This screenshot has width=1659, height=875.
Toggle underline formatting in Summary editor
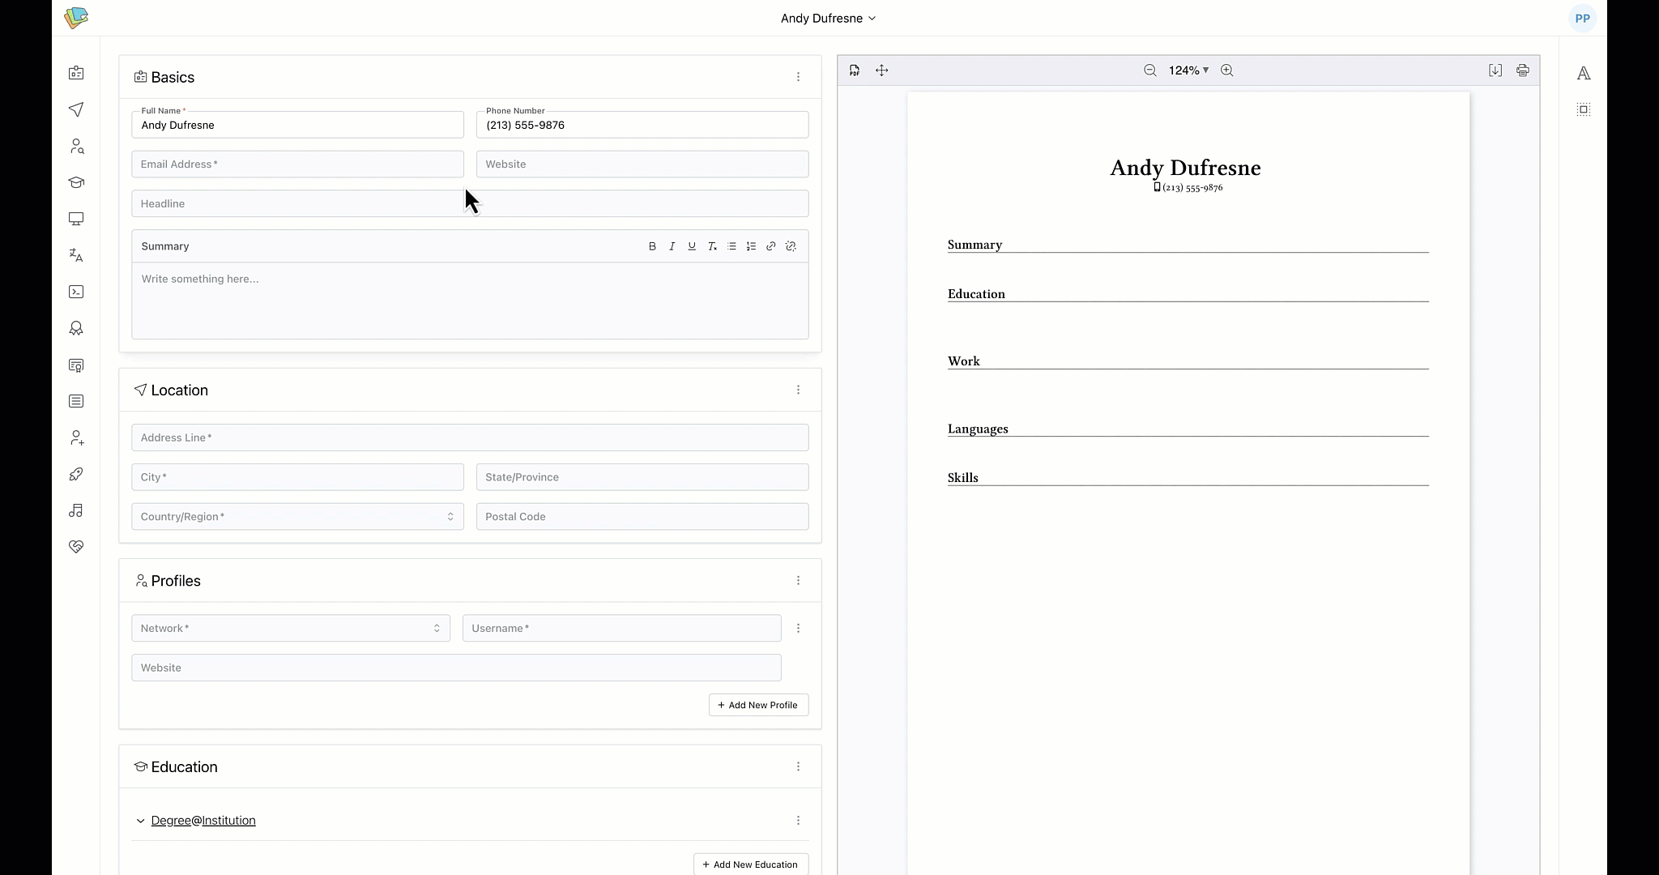pyautogui.click(x=692, y=246)
